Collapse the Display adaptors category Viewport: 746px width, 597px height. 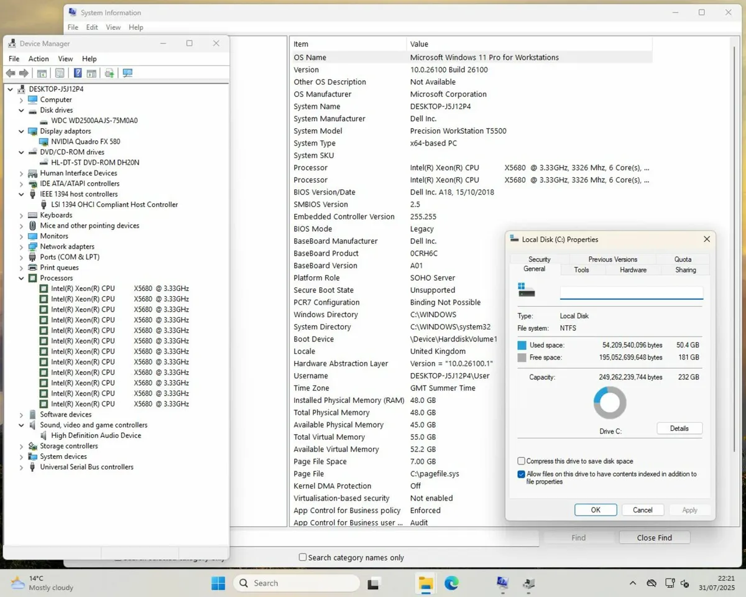click(x=21, y=131)
